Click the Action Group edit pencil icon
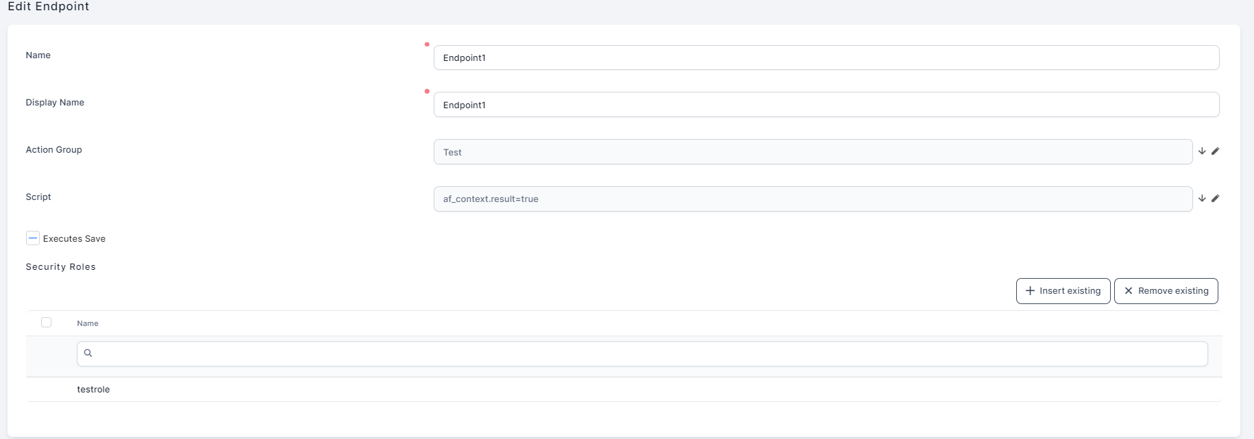 click(1215, 151)
